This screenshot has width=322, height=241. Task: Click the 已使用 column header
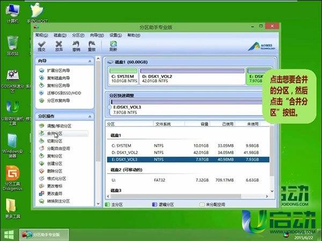222,124
